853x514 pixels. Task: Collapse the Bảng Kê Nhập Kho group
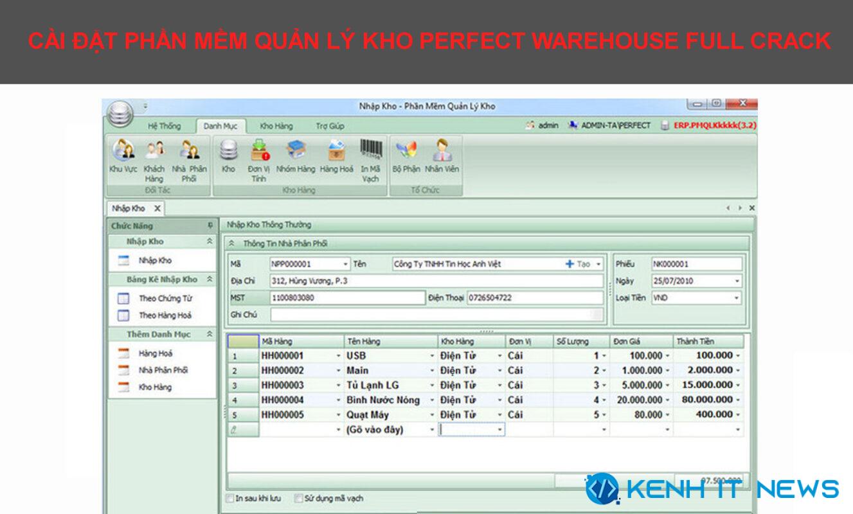click(209, 279)
